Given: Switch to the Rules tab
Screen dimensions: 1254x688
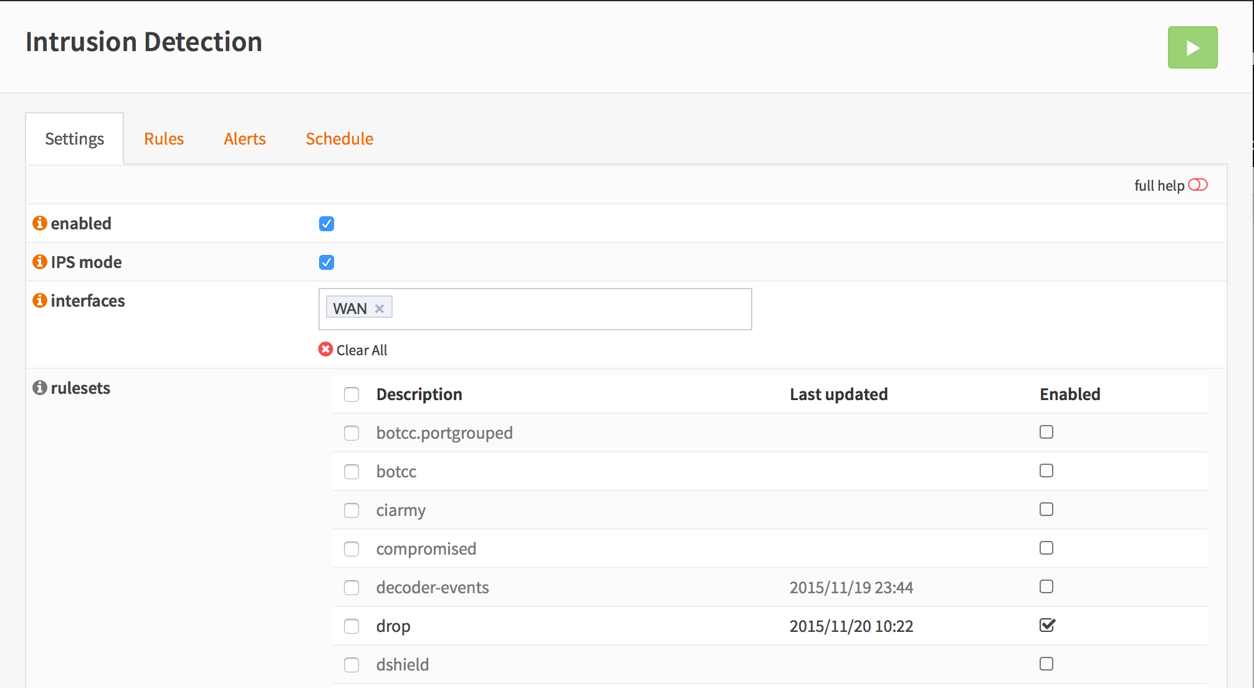Looking at the screenshot, I should (x=164, y=139).
